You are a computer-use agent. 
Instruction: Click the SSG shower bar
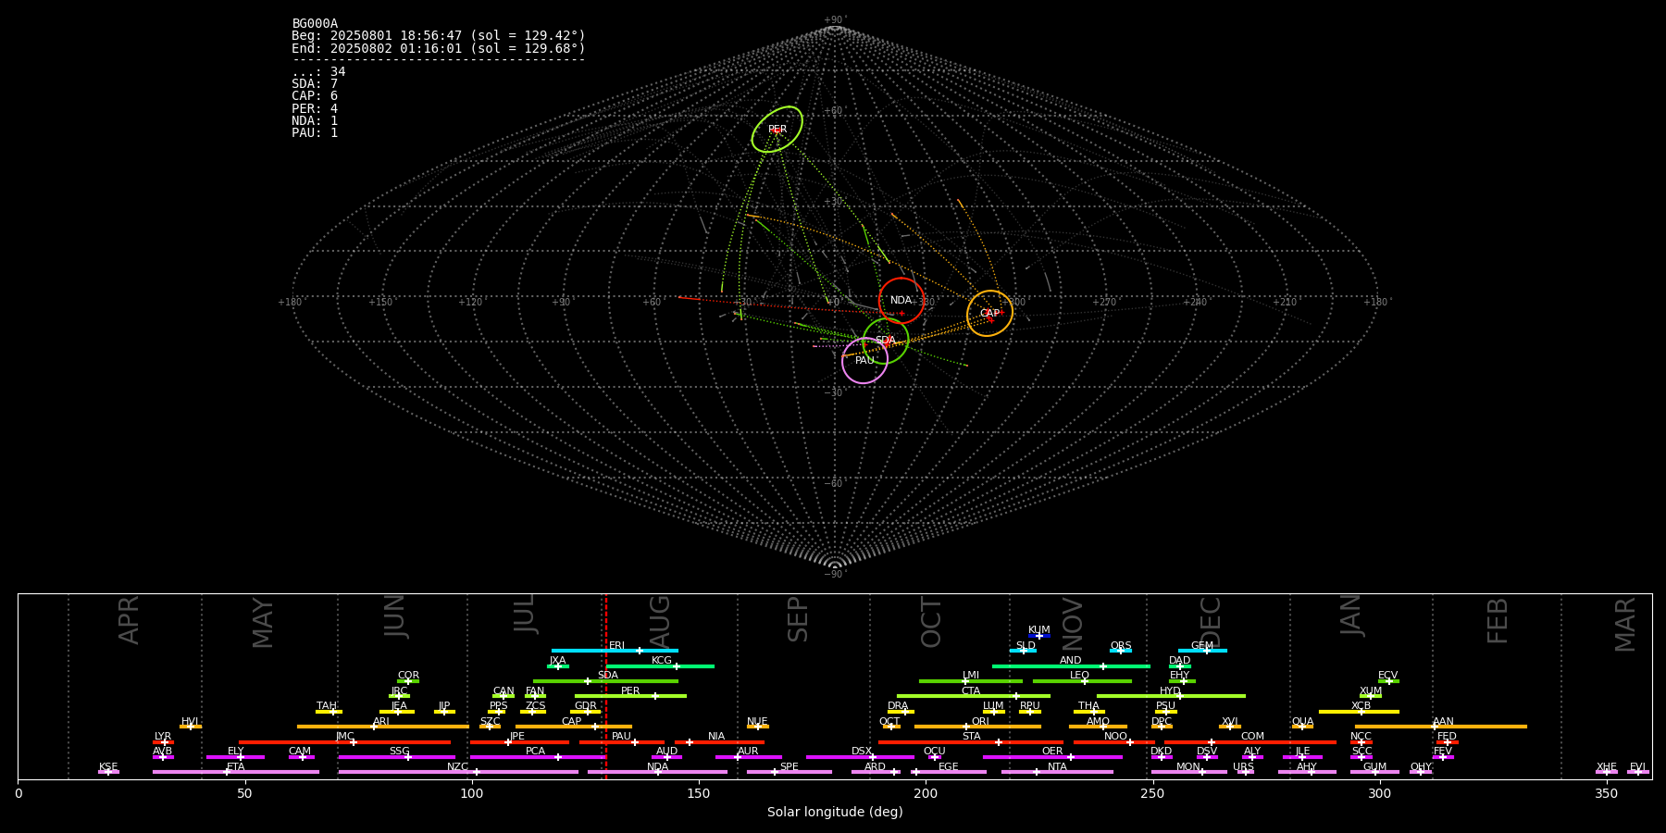click(396, 757)
